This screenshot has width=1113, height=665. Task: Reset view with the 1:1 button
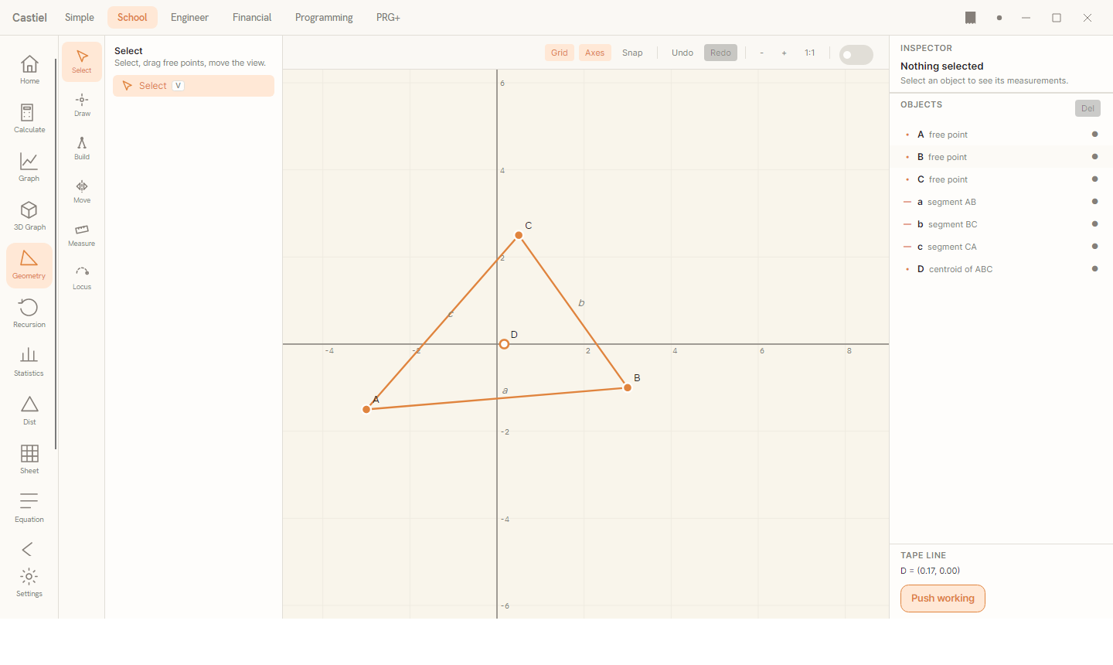[x=810, y=53]
